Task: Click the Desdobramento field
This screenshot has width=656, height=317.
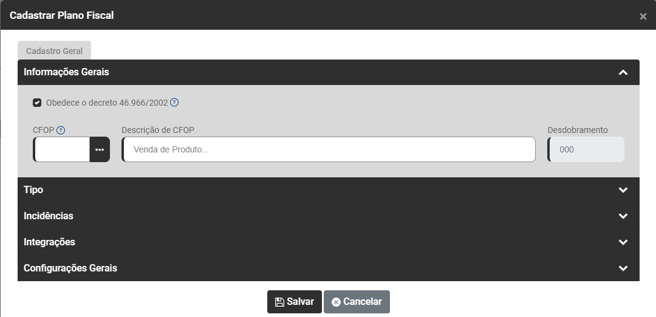Action: click(x=586, y=149)
